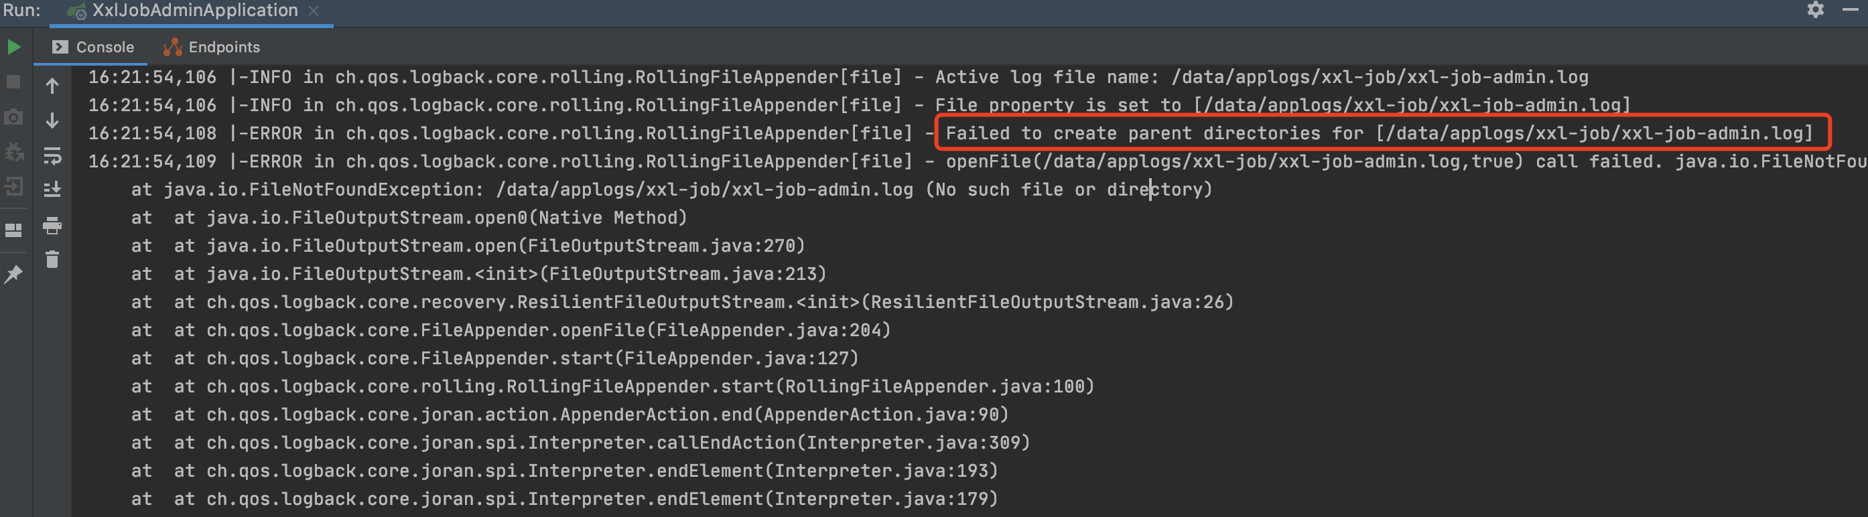1868x517 pixels.
Task: Click the FileOutputStream.open0(Native Method) line
Action: (x=409, y=218)
